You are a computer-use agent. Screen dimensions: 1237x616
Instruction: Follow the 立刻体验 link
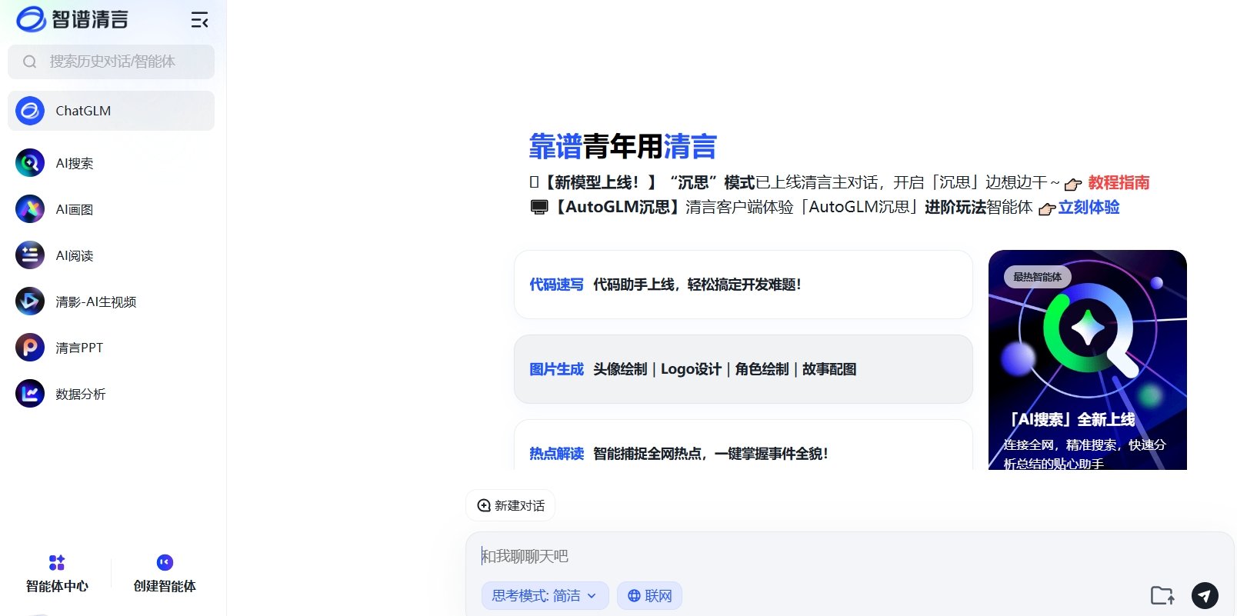(x=1088, y=208)
